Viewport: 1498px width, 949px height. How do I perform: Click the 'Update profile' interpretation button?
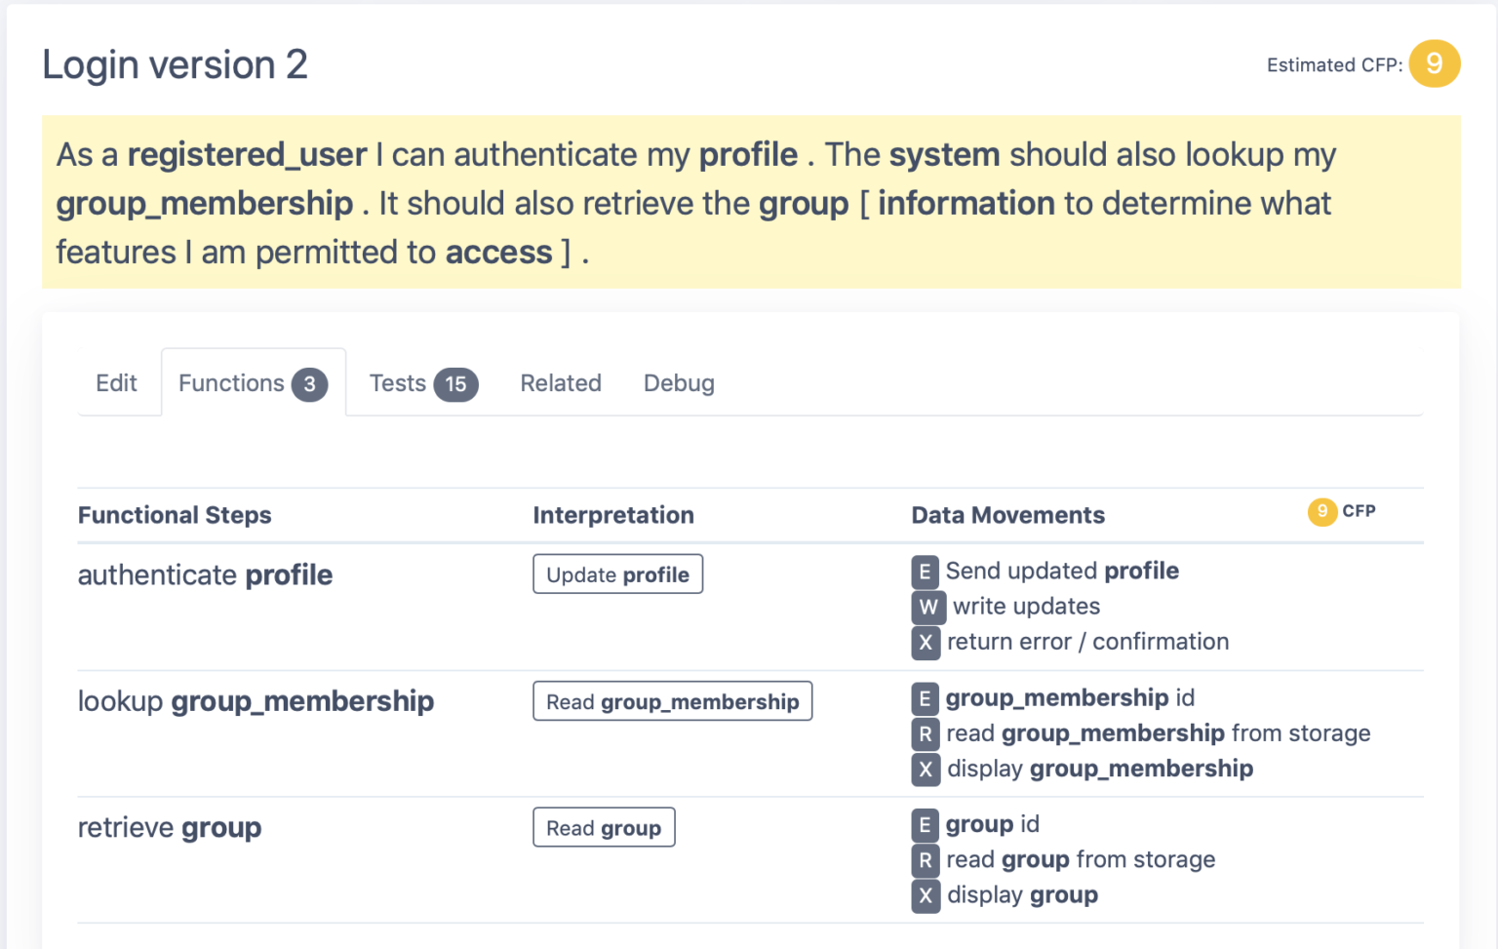pyautogui.click(x=617, y=573)
